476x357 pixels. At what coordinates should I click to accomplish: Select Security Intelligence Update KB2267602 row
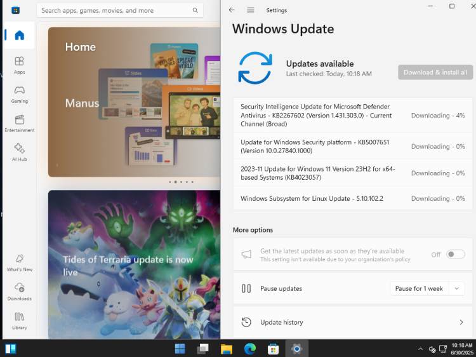point(353,115)
